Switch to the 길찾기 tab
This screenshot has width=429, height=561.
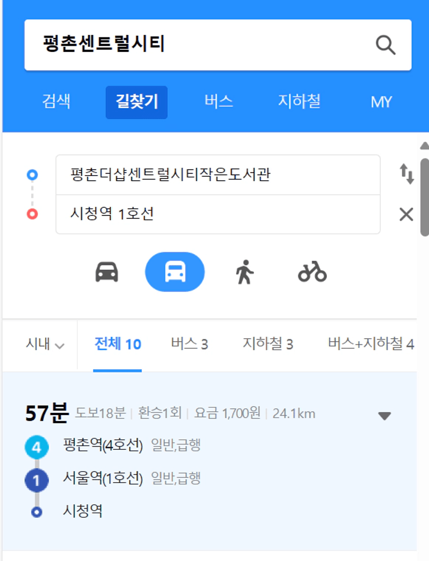(136, 102)
